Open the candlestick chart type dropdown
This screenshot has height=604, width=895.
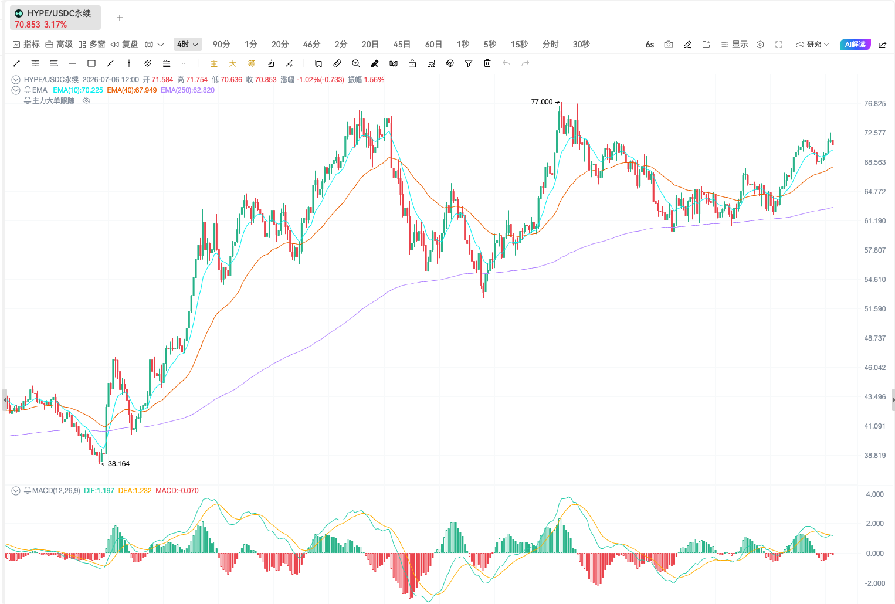tap(154, 45)
